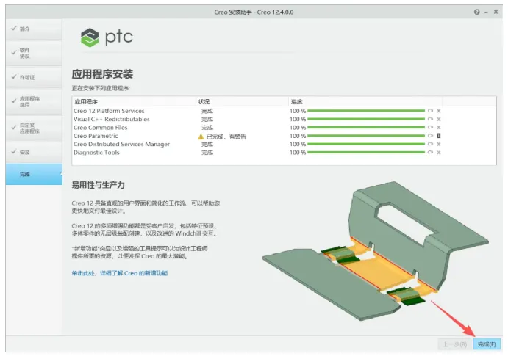This screenshot has width=508, height=356.
Task: Click the X icon for Creo Common Files
Action: coord(439,128)
